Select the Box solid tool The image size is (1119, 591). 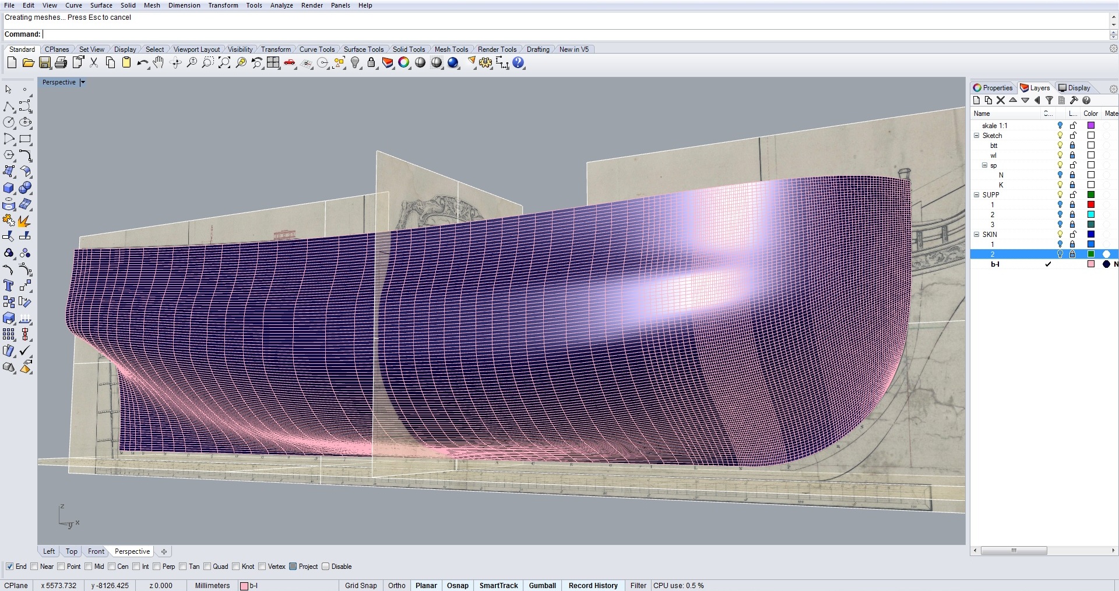coord(9,188)
